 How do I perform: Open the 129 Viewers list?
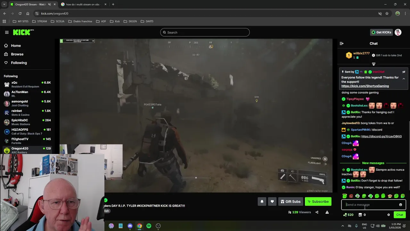299,212
